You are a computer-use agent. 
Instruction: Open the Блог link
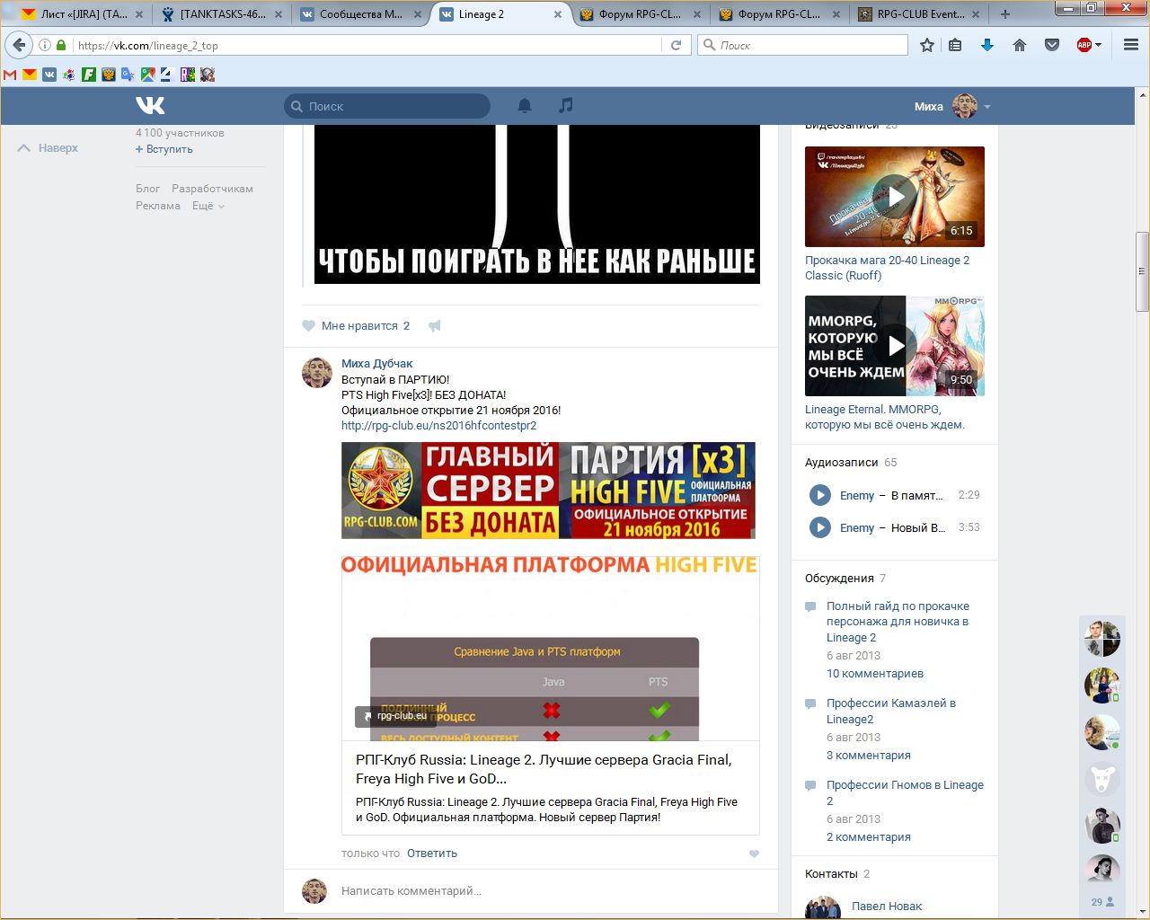point(147,189)
